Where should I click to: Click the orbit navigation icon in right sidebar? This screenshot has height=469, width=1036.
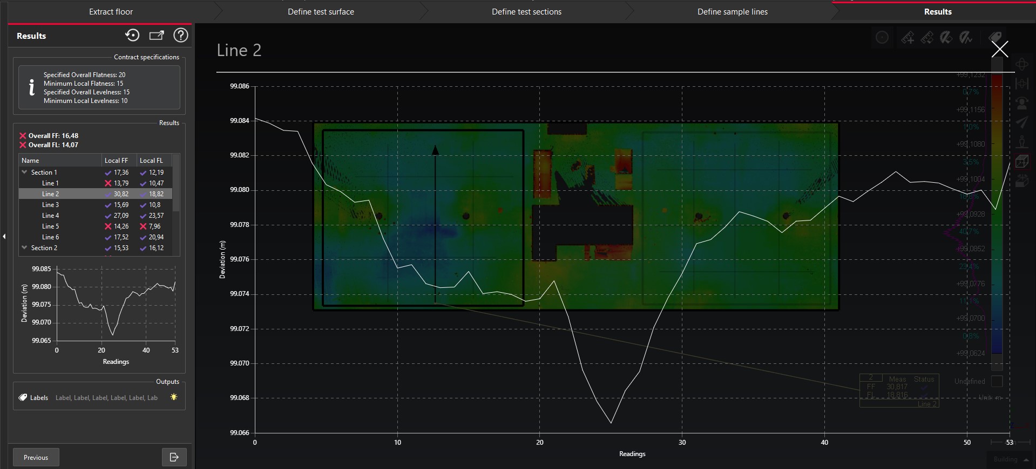point(1022,64)
